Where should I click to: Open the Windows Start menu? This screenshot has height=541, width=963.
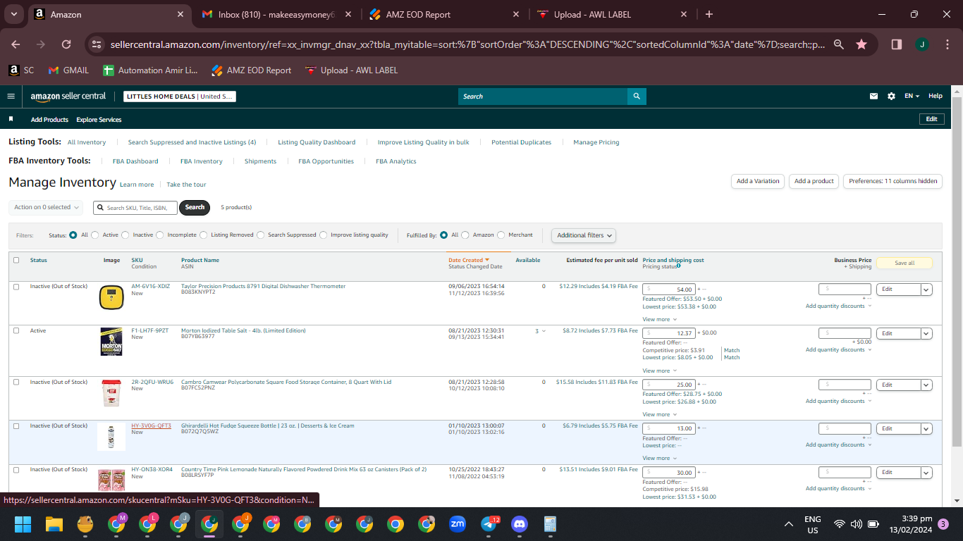[x=23, y=524]
